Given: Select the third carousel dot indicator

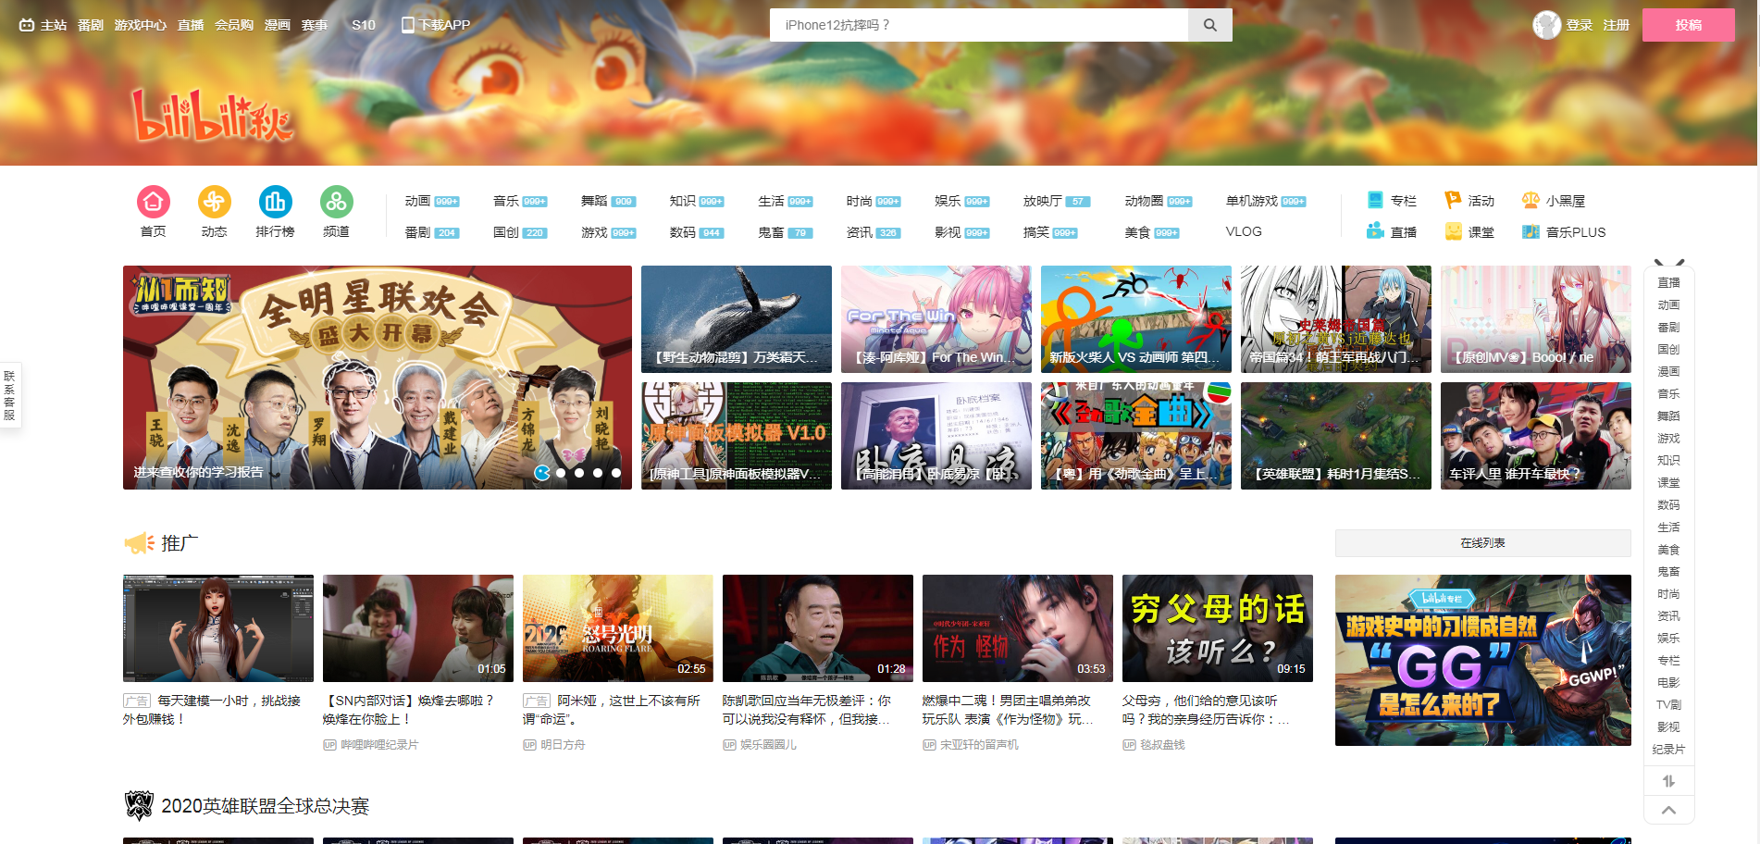Looking at the screenshot, I should click(579, 473).
